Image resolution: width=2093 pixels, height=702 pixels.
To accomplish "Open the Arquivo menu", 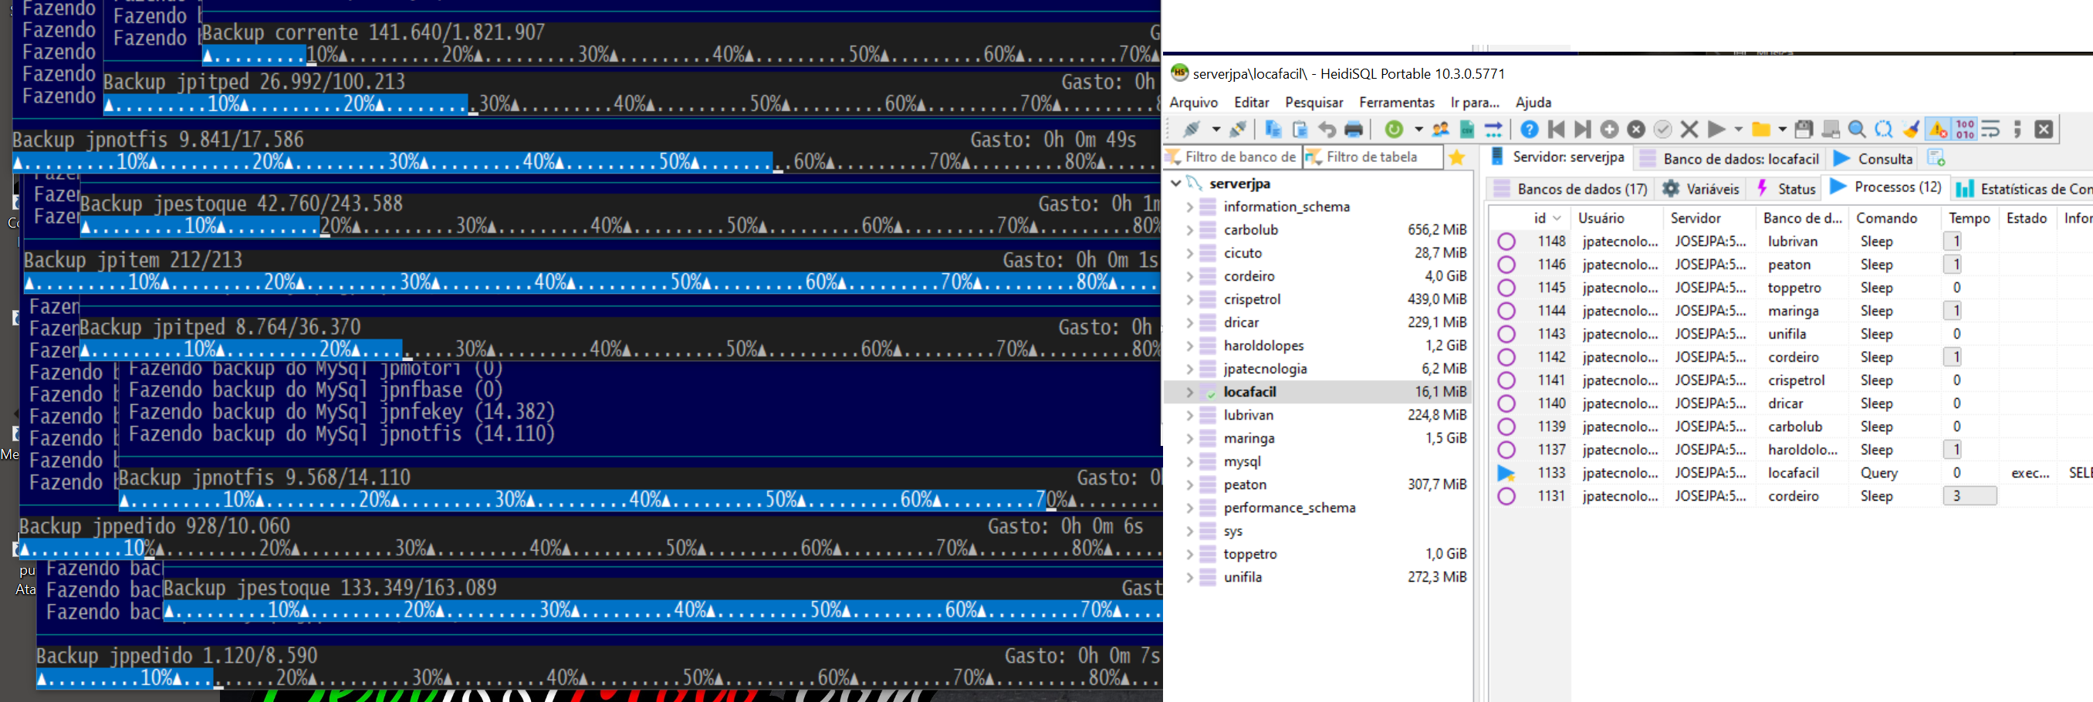I will [x=1194, y=103].
